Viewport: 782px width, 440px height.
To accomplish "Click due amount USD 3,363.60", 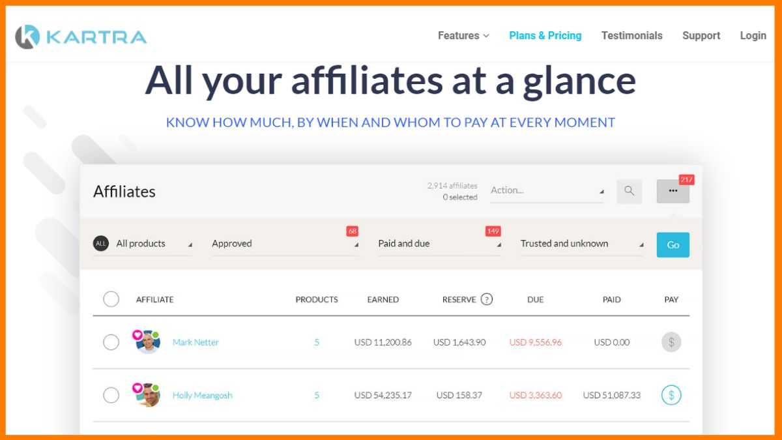I will point(536,395).
